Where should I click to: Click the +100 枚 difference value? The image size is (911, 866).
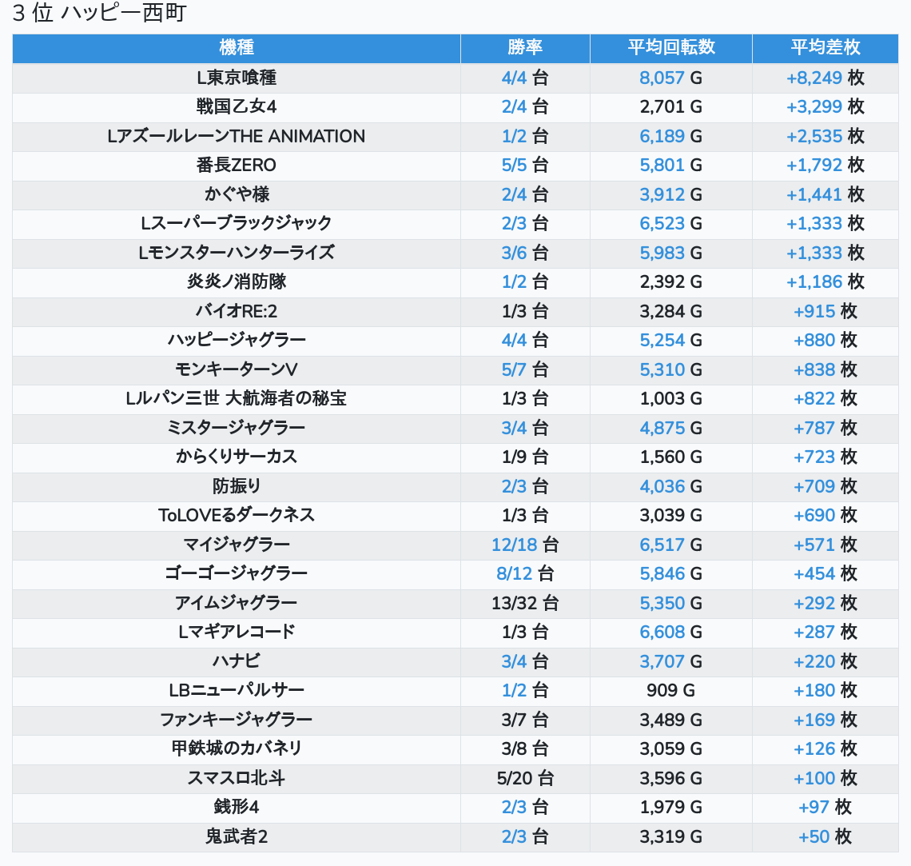[x=825, y=778]
